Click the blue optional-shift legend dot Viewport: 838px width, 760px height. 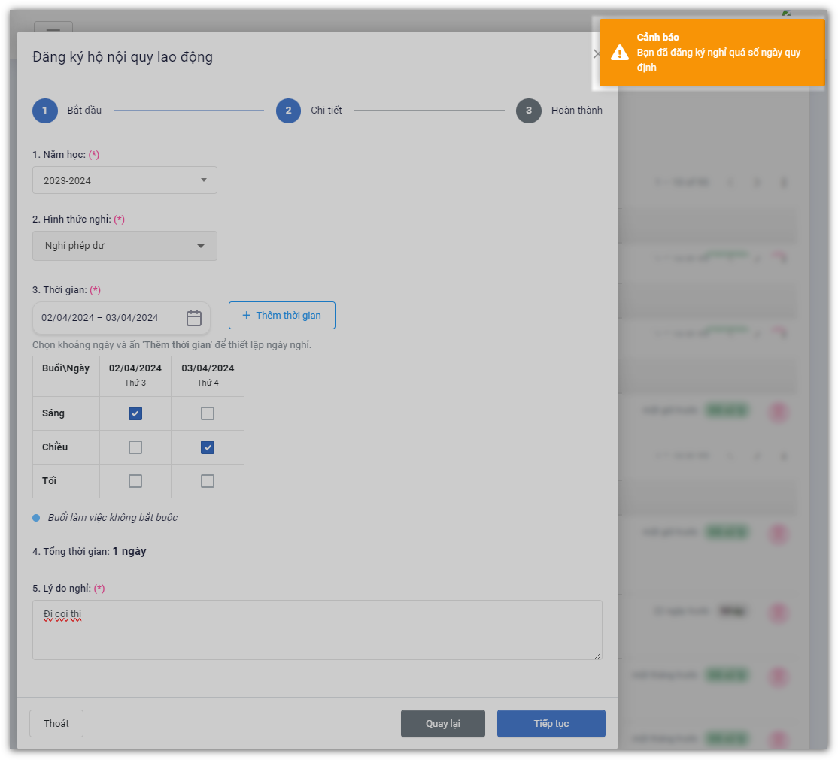(x=36, y=518)
